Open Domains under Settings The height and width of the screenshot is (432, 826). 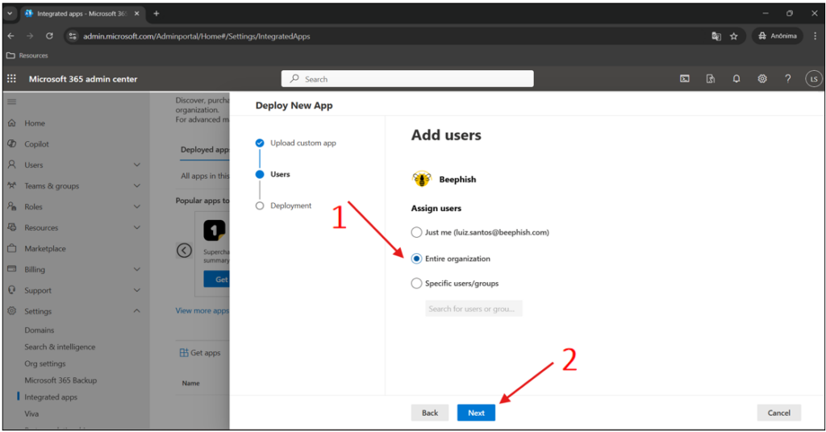(39, 330)
